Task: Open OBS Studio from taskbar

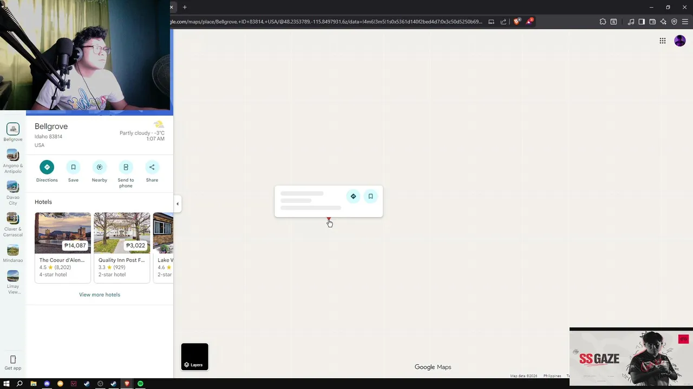Action: click(100, 384)
